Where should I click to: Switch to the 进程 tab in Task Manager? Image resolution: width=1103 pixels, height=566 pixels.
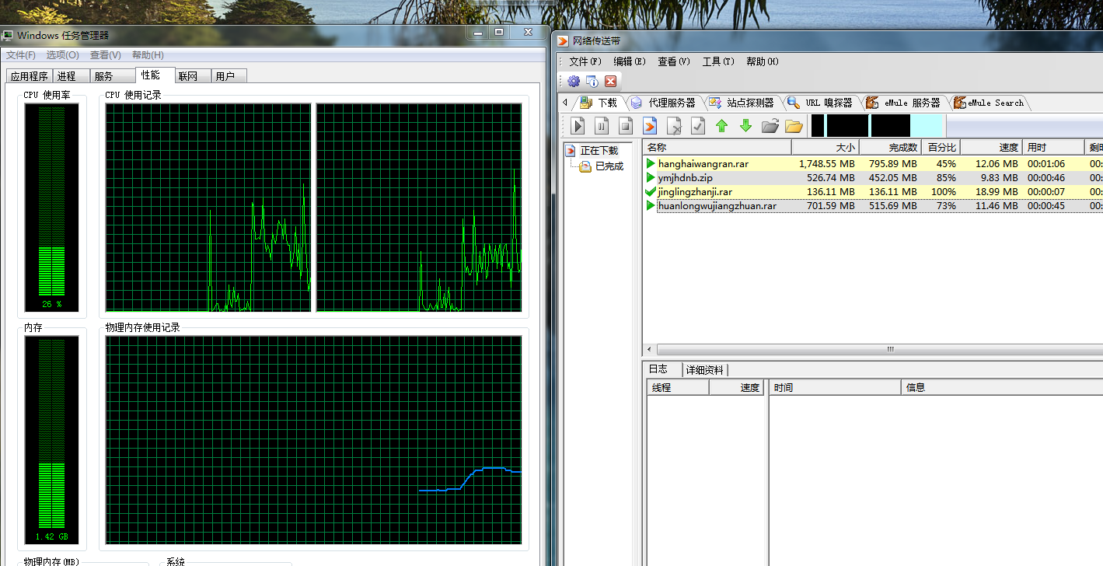pos(67,76)
